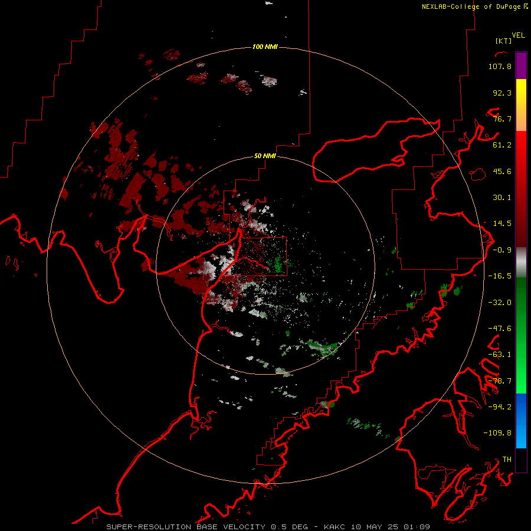Screen dimensions: 531x531
Task: Click the [KT] units label
Action: click(504, 41)
